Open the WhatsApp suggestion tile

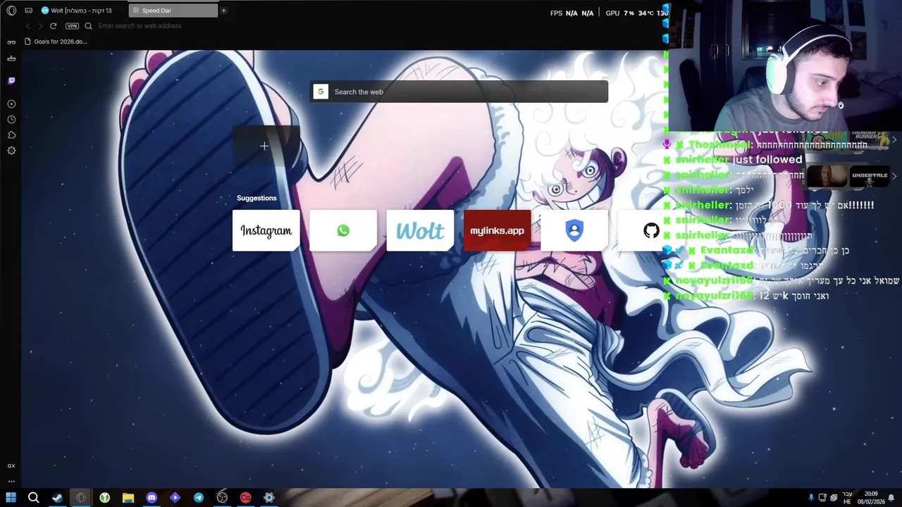point(343,230)
